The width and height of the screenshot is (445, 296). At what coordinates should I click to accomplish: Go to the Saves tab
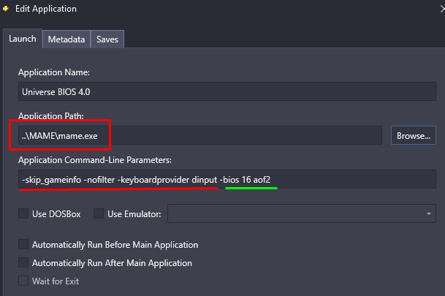(x=107, y=39)
